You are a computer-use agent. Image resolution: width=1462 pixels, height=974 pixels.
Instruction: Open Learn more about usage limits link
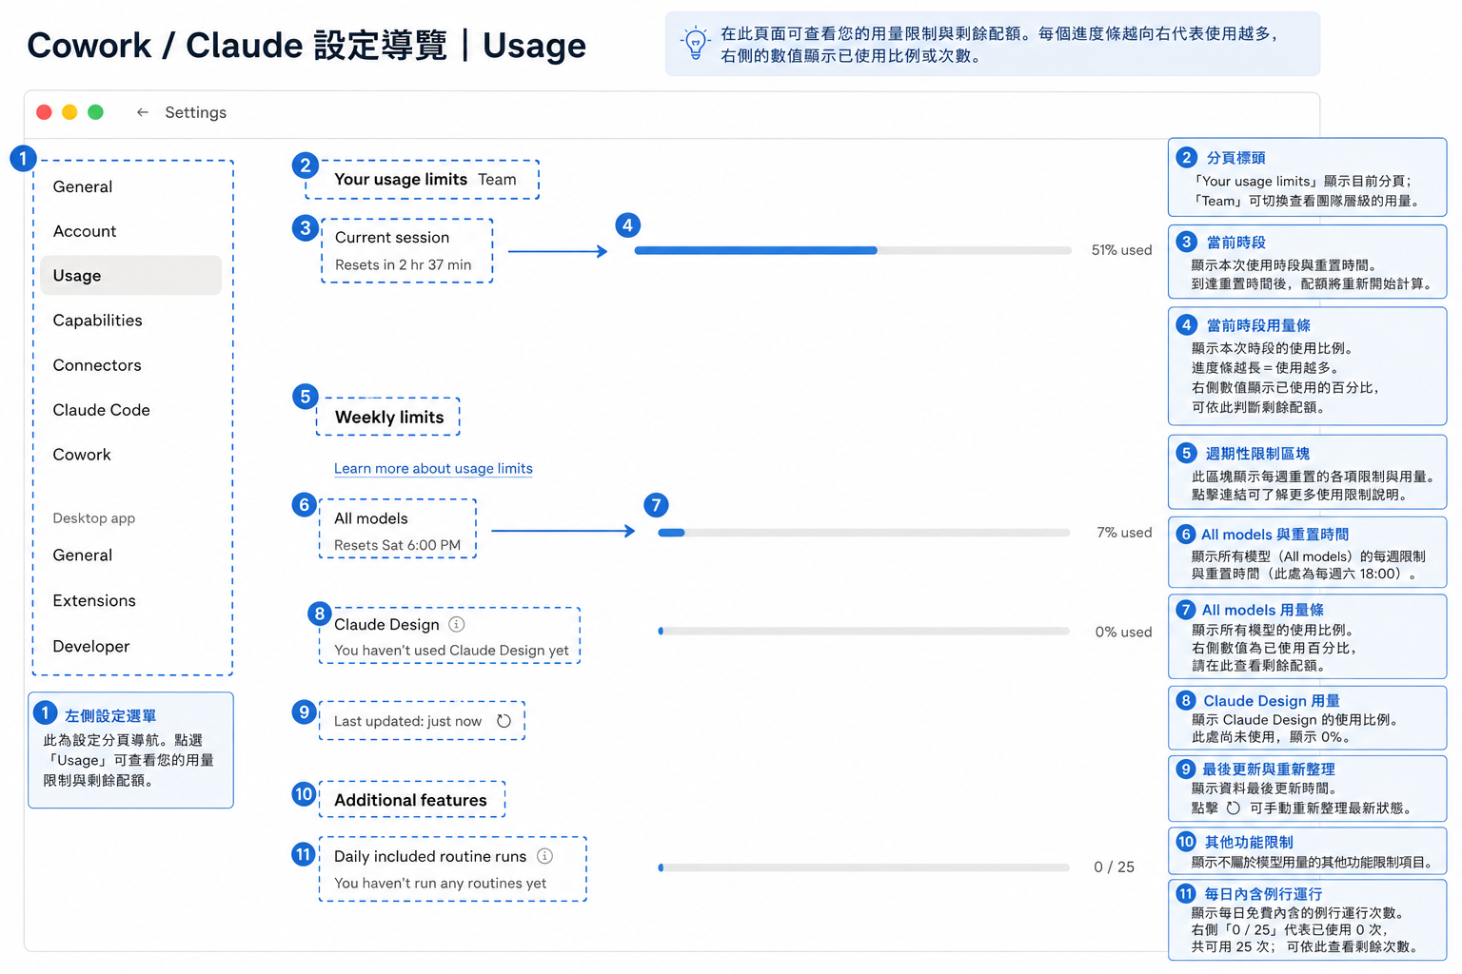tap(433, 468)
